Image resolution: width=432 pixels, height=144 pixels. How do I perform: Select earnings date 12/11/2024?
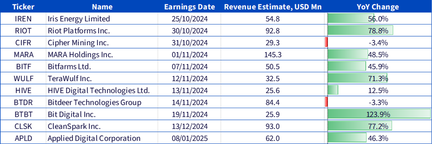189,78
